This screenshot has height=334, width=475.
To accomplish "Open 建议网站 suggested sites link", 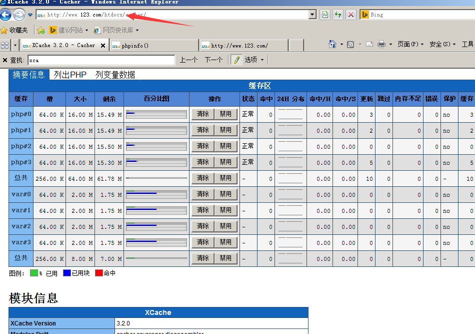I will pos(68,30).
